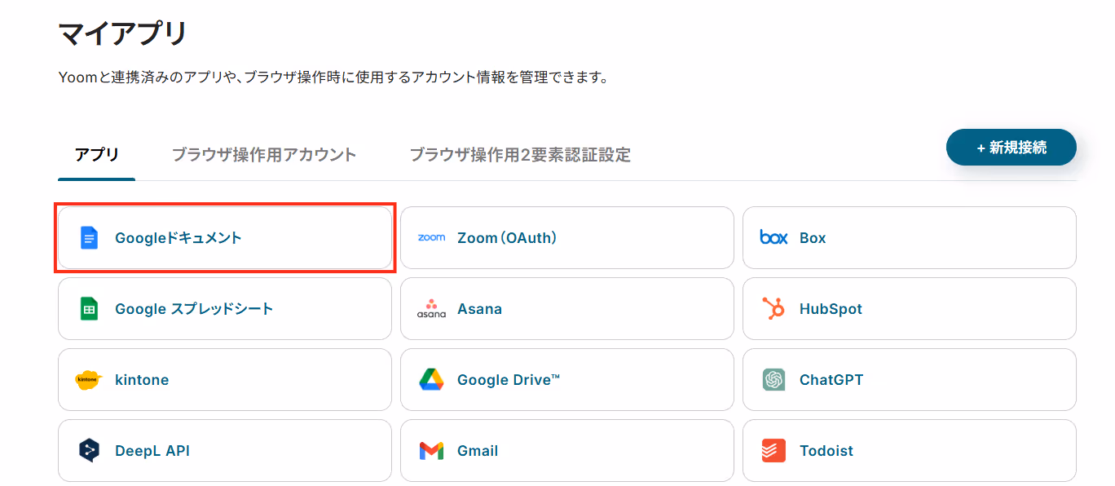Viewport: 1115px width, 486px height.
Task: Select the HubSpot app name text
Action: point(831,309)
